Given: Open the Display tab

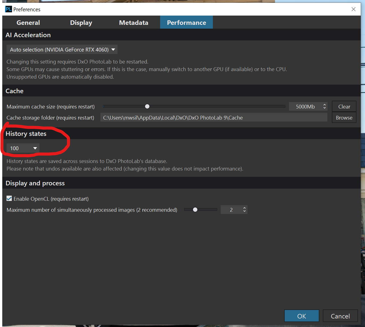Looking at the screenshot, I should click(x=81, y=23).
